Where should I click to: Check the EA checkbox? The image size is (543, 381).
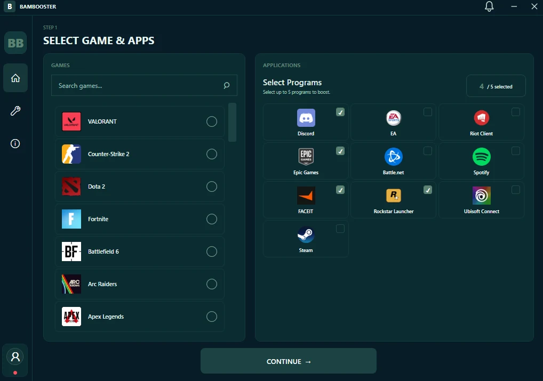[428, 112]
